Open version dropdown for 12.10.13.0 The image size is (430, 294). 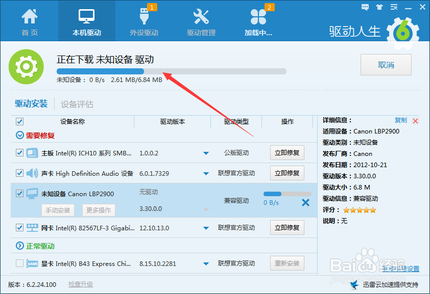click(x=206, y=228)
